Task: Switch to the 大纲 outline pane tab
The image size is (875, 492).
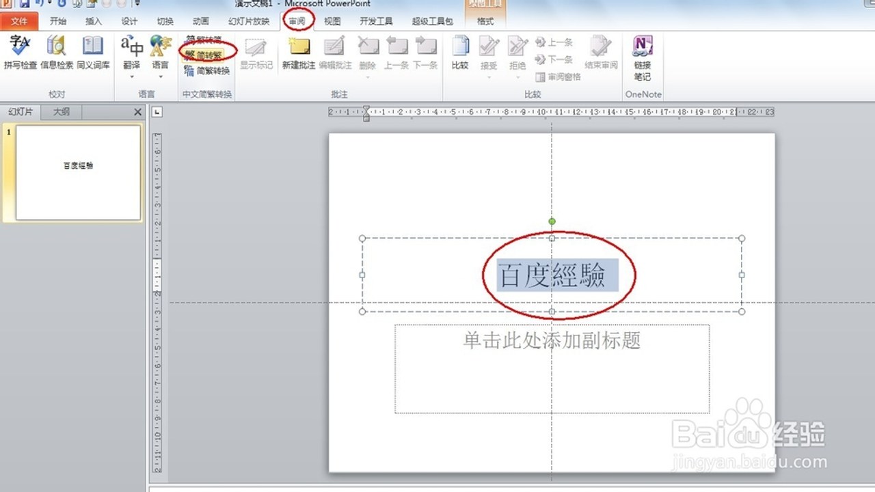Action: point(62,112)
